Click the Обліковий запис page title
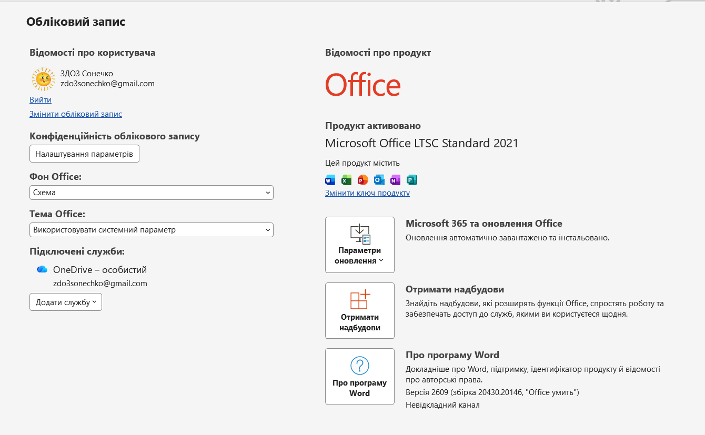The height and width of the screenshot is (435, 705). tap(76, 22)
